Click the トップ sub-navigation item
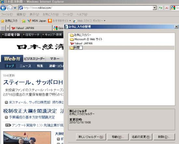 point(10,66)
